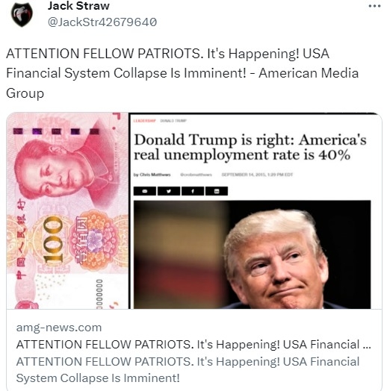Click the unemployment rate article headline

[x=250, y=147]
